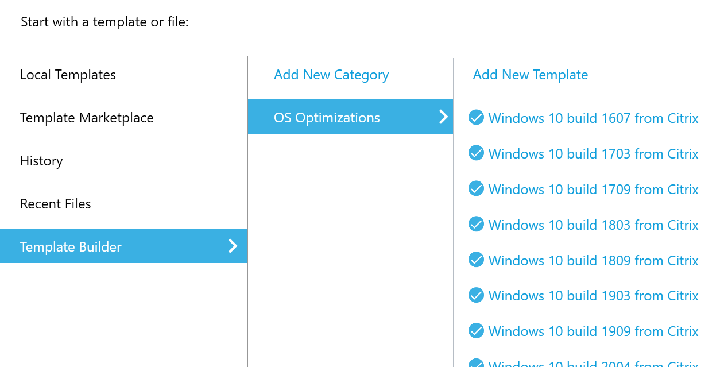Select the Template Builder menu item
This screenshot has height=367, width=724.
point(71,247)
